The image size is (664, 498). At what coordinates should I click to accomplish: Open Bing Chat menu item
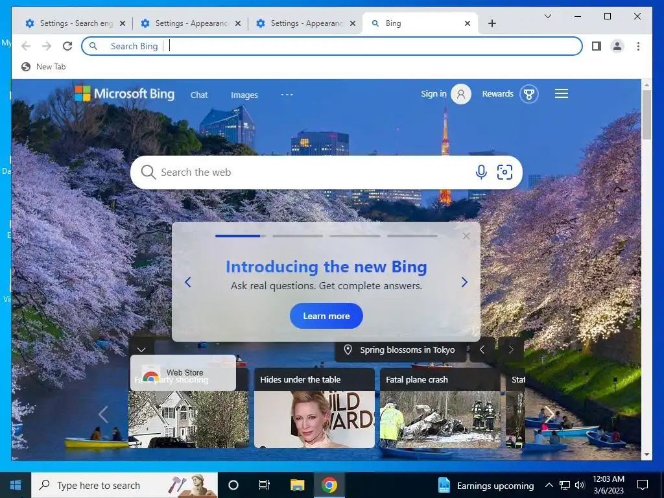pos(199,95)
